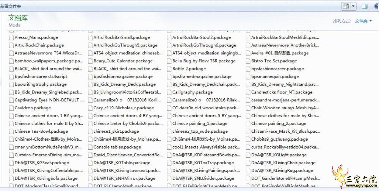Viewport: 379px width, 191px height.
Task: Click file icon of Bottle 2.package
Action: [169, 69]
